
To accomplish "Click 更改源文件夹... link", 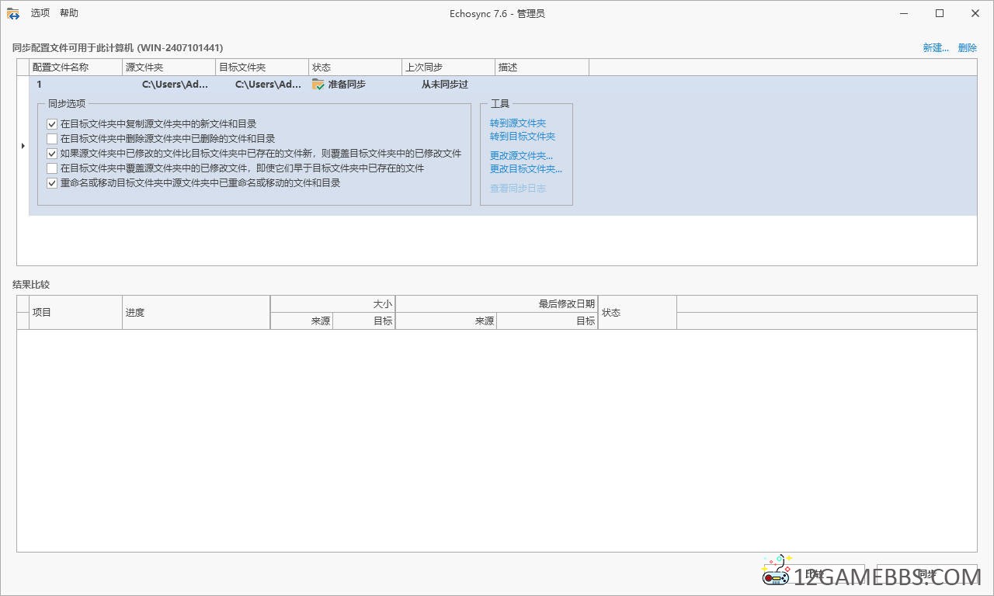I will tap(521, 155).
